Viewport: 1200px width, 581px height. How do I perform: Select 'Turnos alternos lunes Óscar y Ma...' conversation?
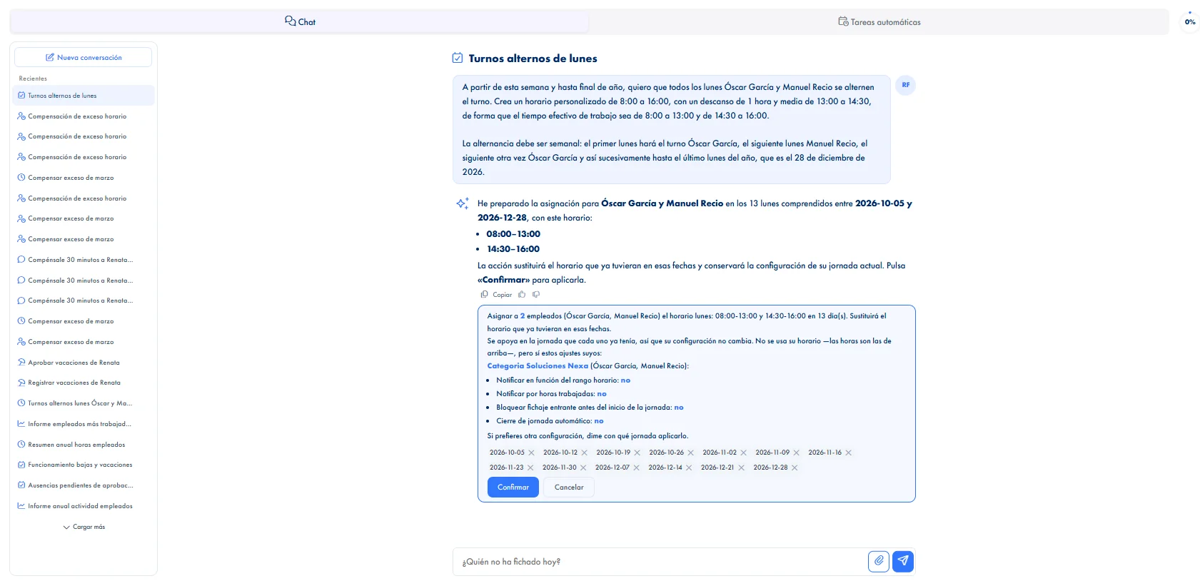click(x=84, y=403)
